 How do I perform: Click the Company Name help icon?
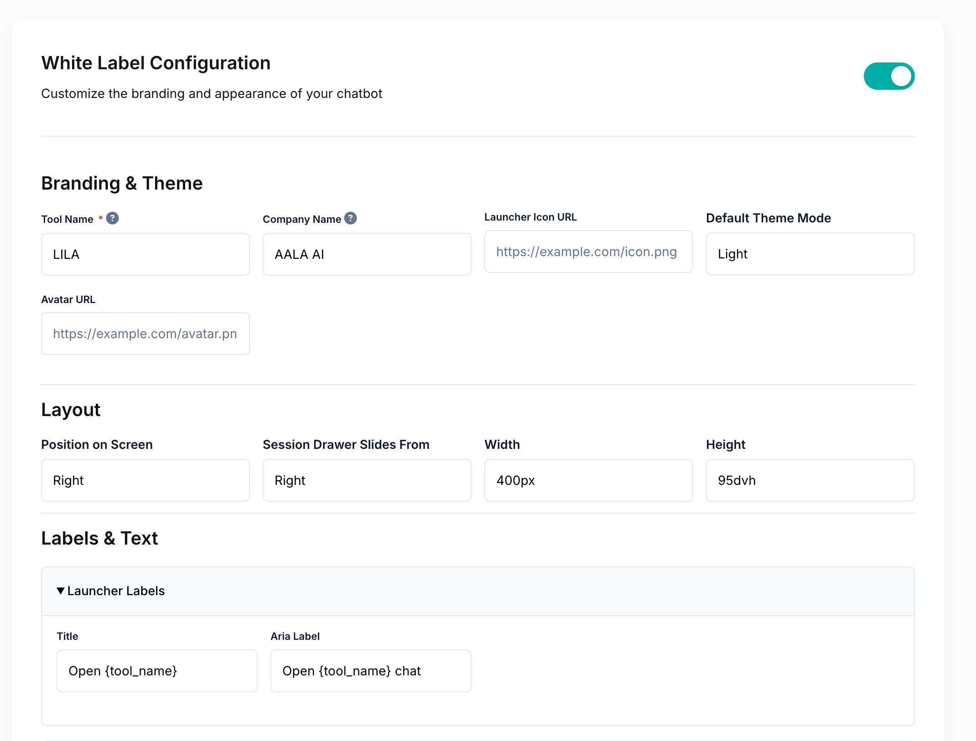(x=350, y=218)
